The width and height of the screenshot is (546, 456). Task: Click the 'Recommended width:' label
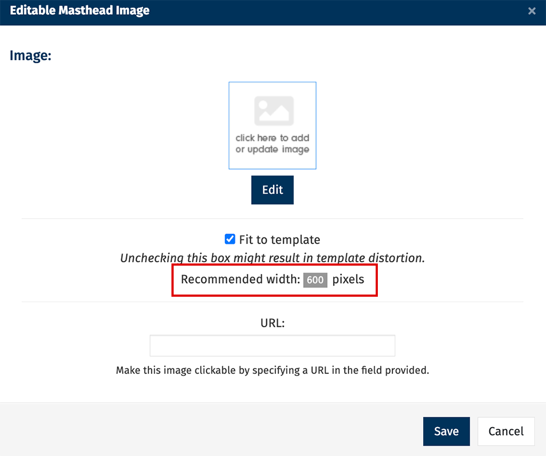(240, 280)
